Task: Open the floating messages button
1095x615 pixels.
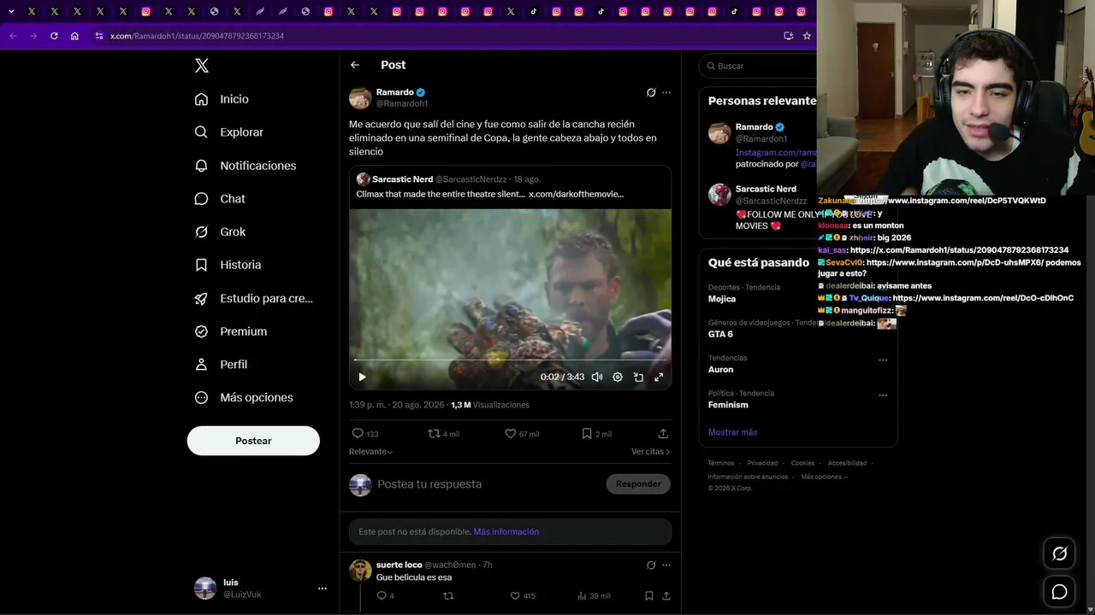Action: (1059, 592)
